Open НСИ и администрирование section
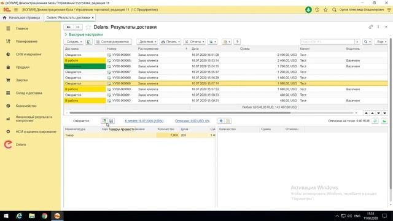The image size is (393, 221). pyautogui.click(x=36, y=131)
